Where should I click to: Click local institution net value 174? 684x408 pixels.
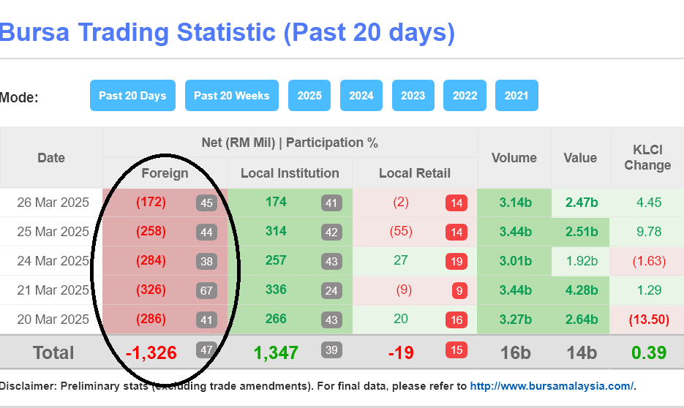coord(276,202)
